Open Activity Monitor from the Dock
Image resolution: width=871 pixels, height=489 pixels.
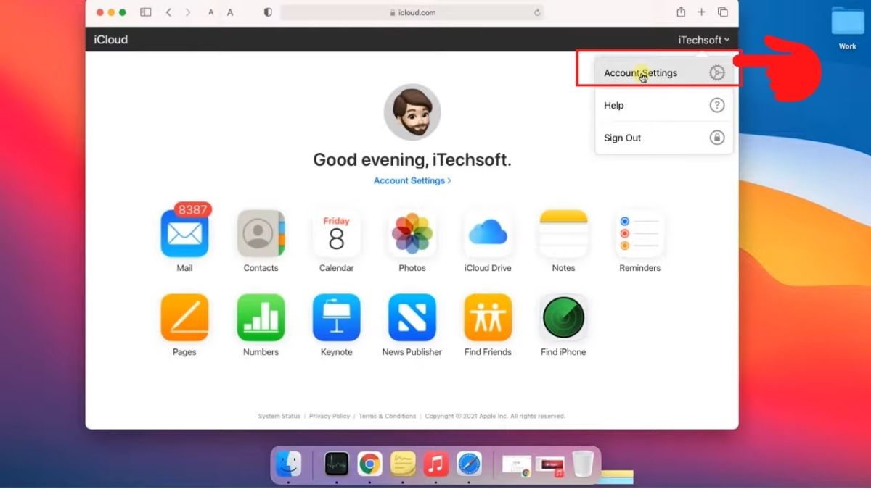337,464
